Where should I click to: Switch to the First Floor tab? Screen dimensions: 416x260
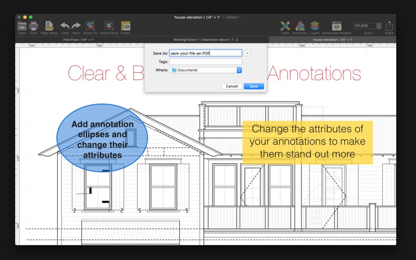click(x=79, y=40)
